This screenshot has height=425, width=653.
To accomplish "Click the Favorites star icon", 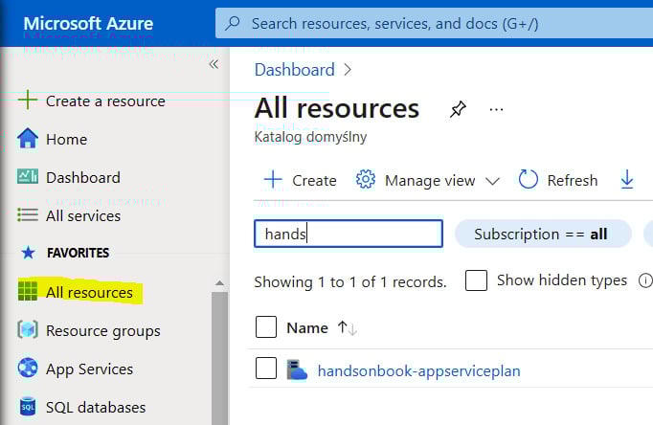I will click(x=29, y=253).
